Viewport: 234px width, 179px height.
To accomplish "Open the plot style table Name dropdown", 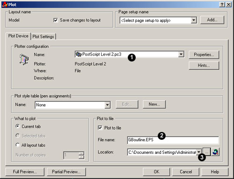I will pos(107,105).
